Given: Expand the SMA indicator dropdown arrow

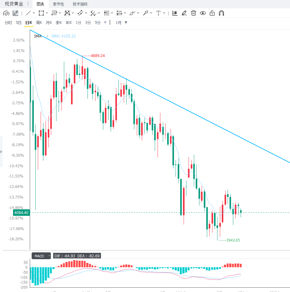Looking at the screenshot, I should pyautogui.click(x=47, y=37).
